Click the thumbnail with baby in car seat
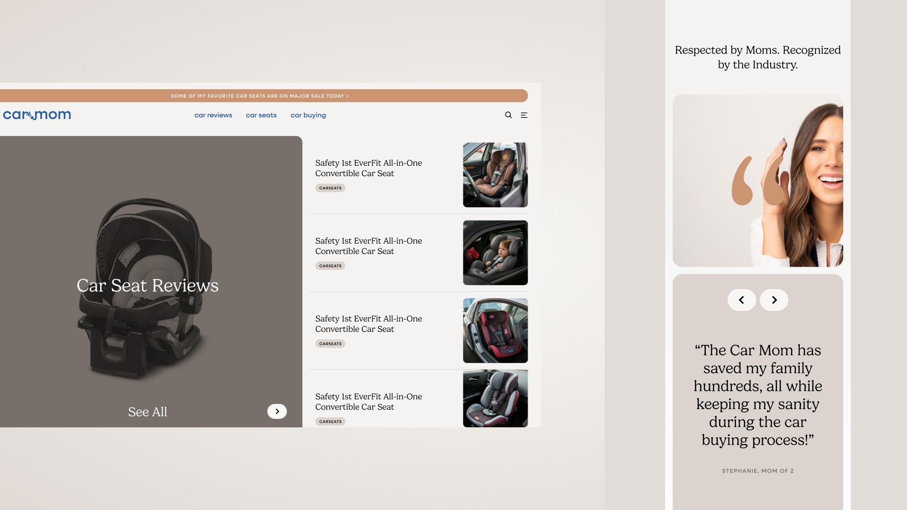The width and height of the screenshot is (907, 510). coord(495,253)
